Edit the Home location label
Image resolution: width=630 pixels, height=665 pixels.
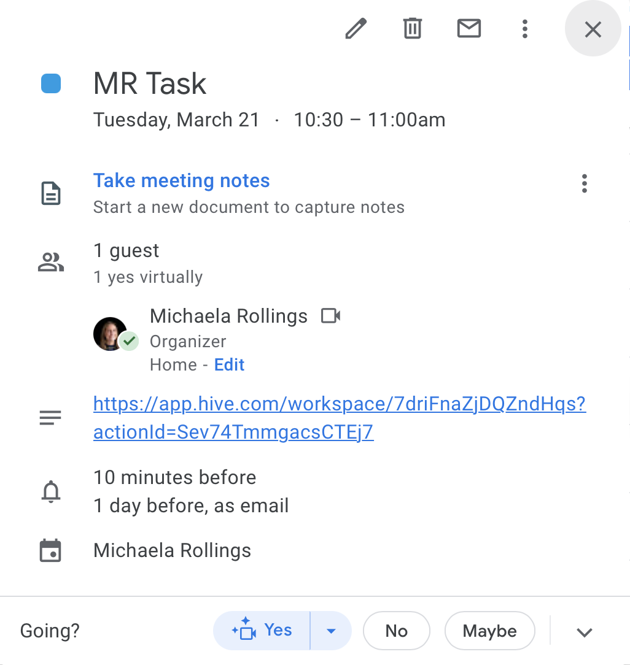[229, 364]
